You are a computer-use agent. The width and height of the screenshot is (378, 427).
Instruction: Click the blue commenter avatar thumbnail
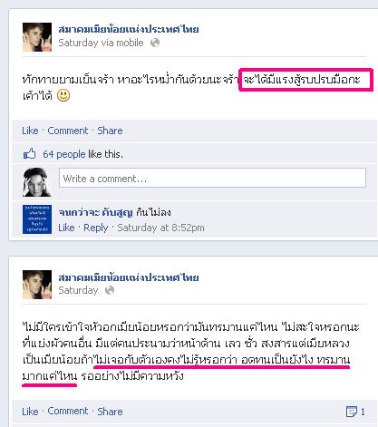pyautogui.click(x=37, y=219)
